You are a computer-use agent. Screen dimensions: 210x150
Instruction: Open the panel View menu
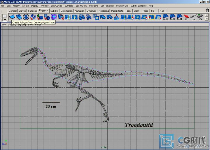4,24
